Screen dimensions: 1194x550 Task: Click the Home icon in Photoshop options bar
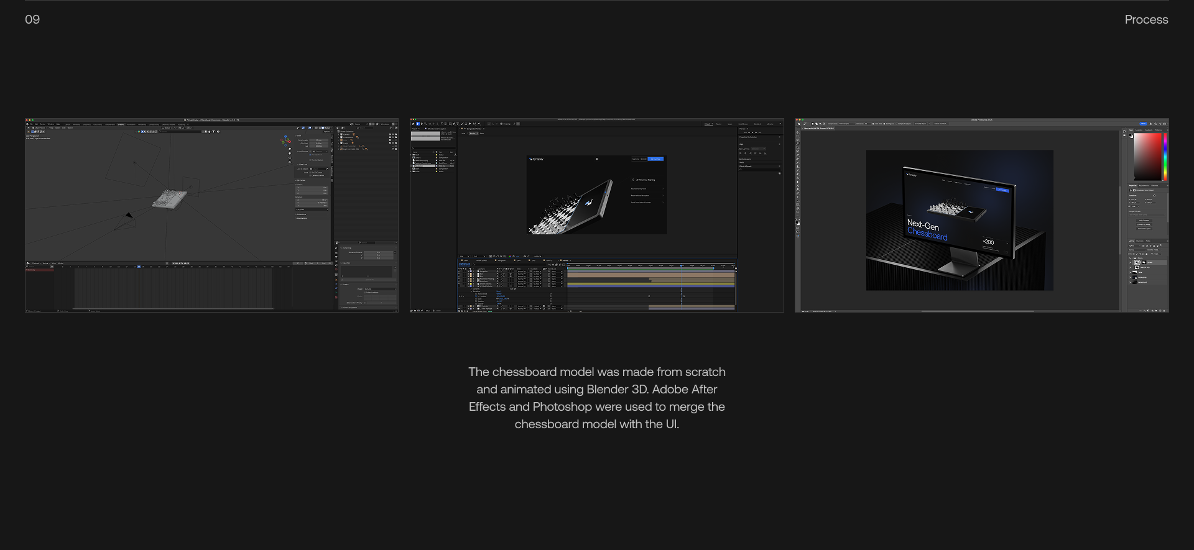point(798,124)
